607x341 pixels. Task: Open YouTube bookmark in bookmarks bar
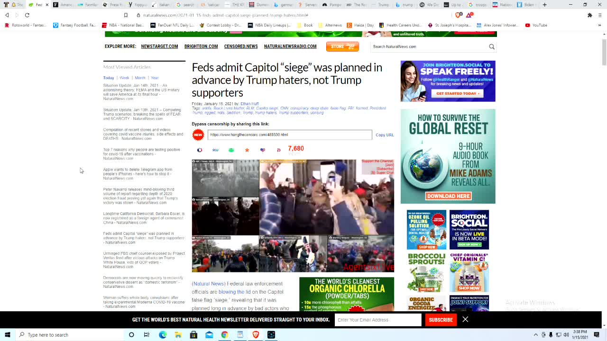(x=536, y=25)
